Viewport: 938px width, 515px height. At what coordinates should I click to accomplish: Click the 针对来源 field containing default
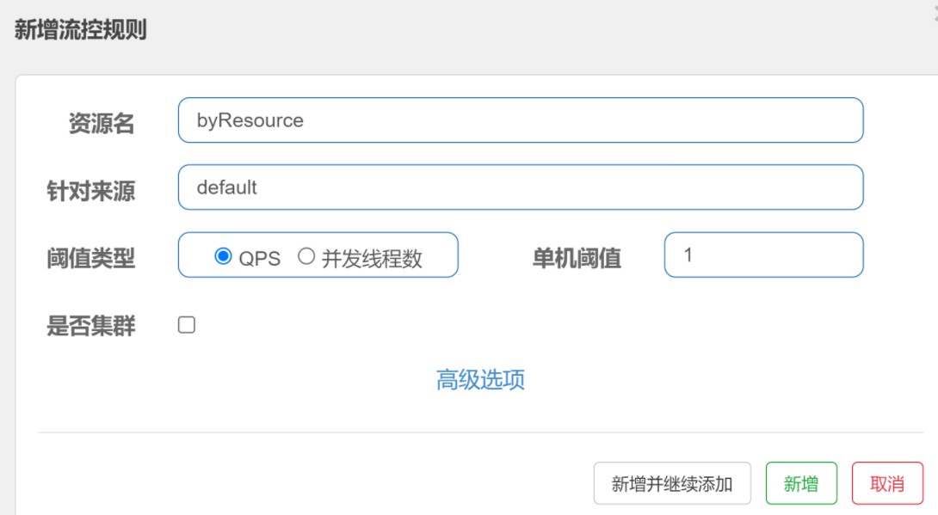521,187
